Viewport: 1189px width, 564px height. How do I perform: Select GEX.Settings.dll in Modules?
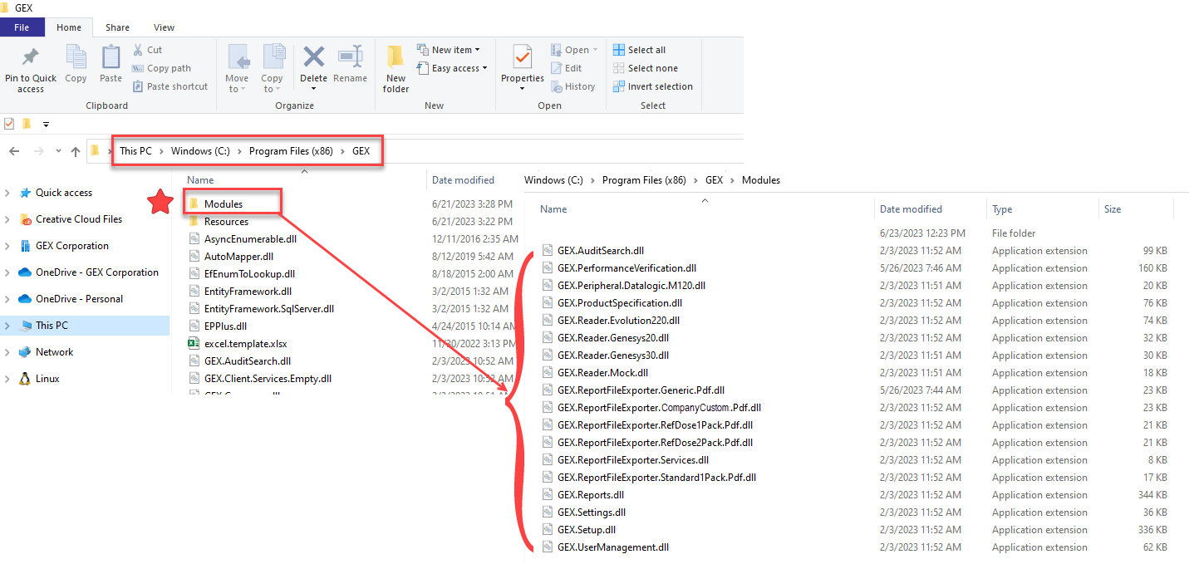click(x=592, y=513)
